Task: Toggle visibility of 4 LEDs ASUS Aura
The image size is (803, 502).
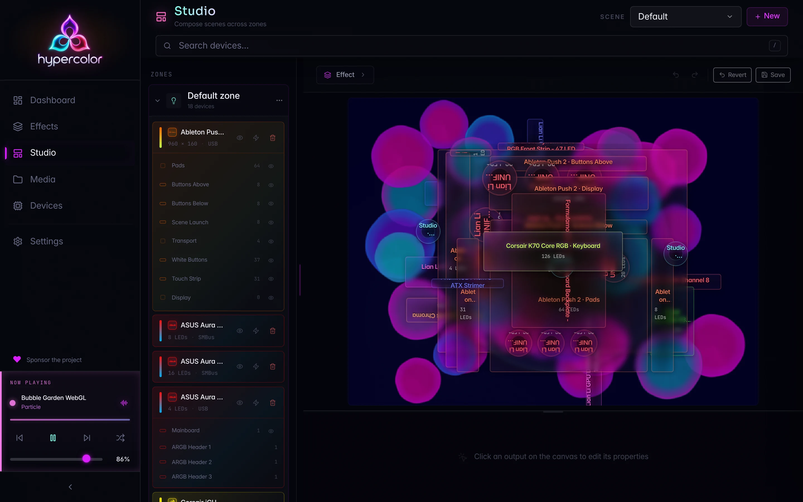Action: [x=240, y=403]
